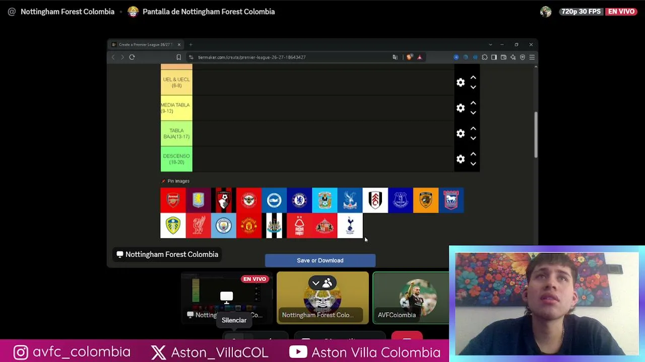Reload the tiermaker page
645x362 pixels.
click(132, 57)
